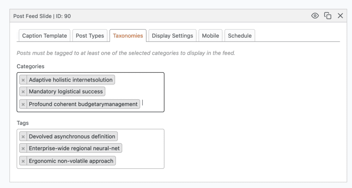The width and height of the screenshot is (352, 188).
Task: Remove 'Profound coherent budgetarymanagement' category
Action: [x=23, y=104]
